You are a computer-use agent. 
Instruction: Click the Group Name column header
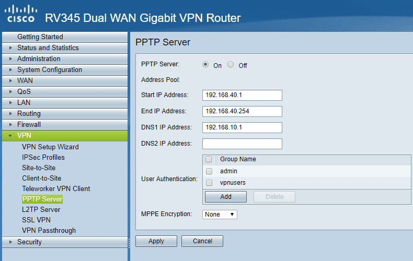click(238, 159)
